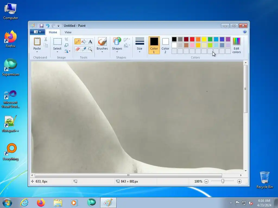Expand the Brushes dropdown arrow
This screenshot has width=278, height=208.
click(x=102, y=52)
